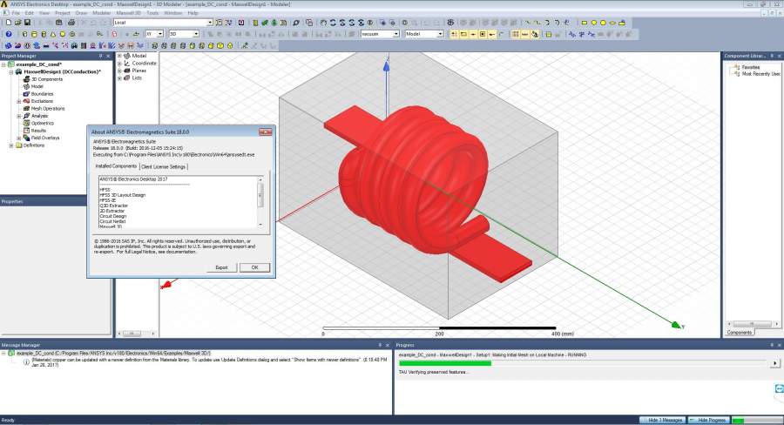The image size is (784, 425).
Task: Click OK in About dialog
Action: 254,267
